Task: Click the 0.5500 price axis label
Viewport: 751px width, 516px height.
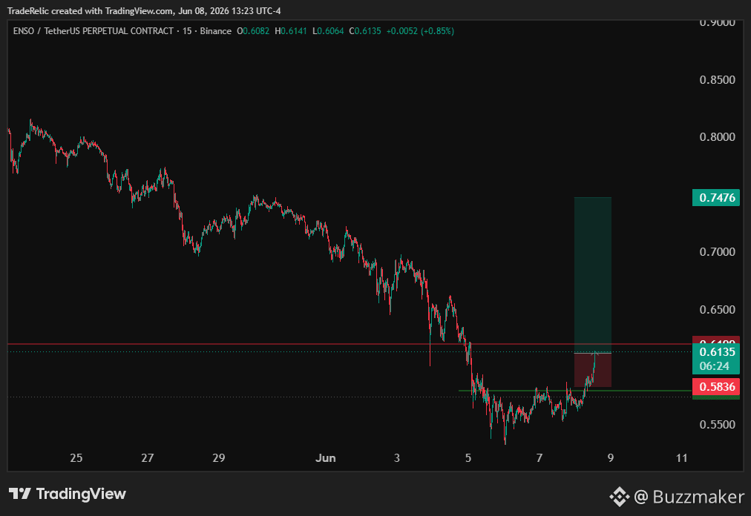Action: tap(717, 425)
